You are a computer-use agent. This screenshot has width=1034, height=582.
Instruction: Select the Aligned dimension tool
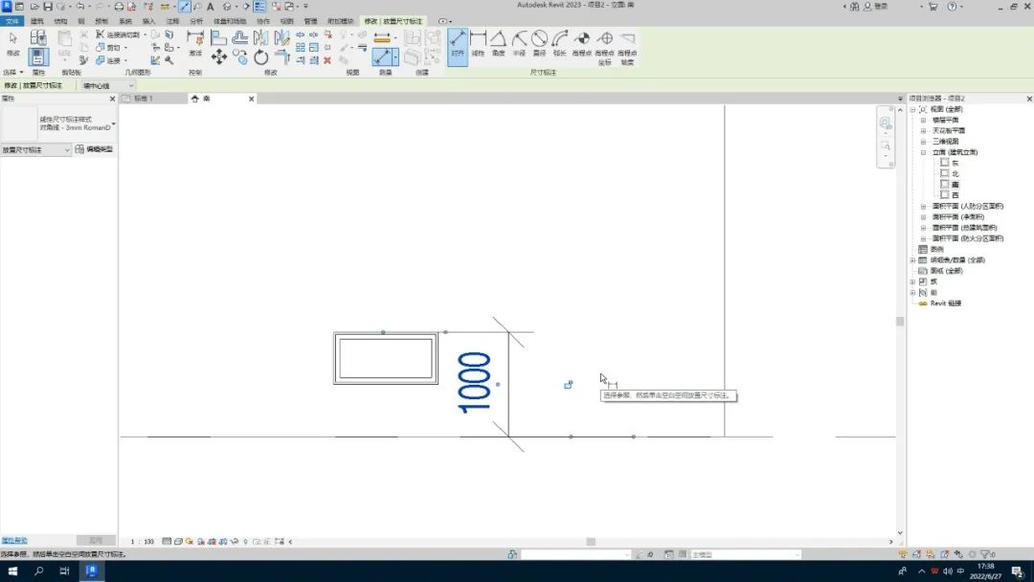point(458,45)
